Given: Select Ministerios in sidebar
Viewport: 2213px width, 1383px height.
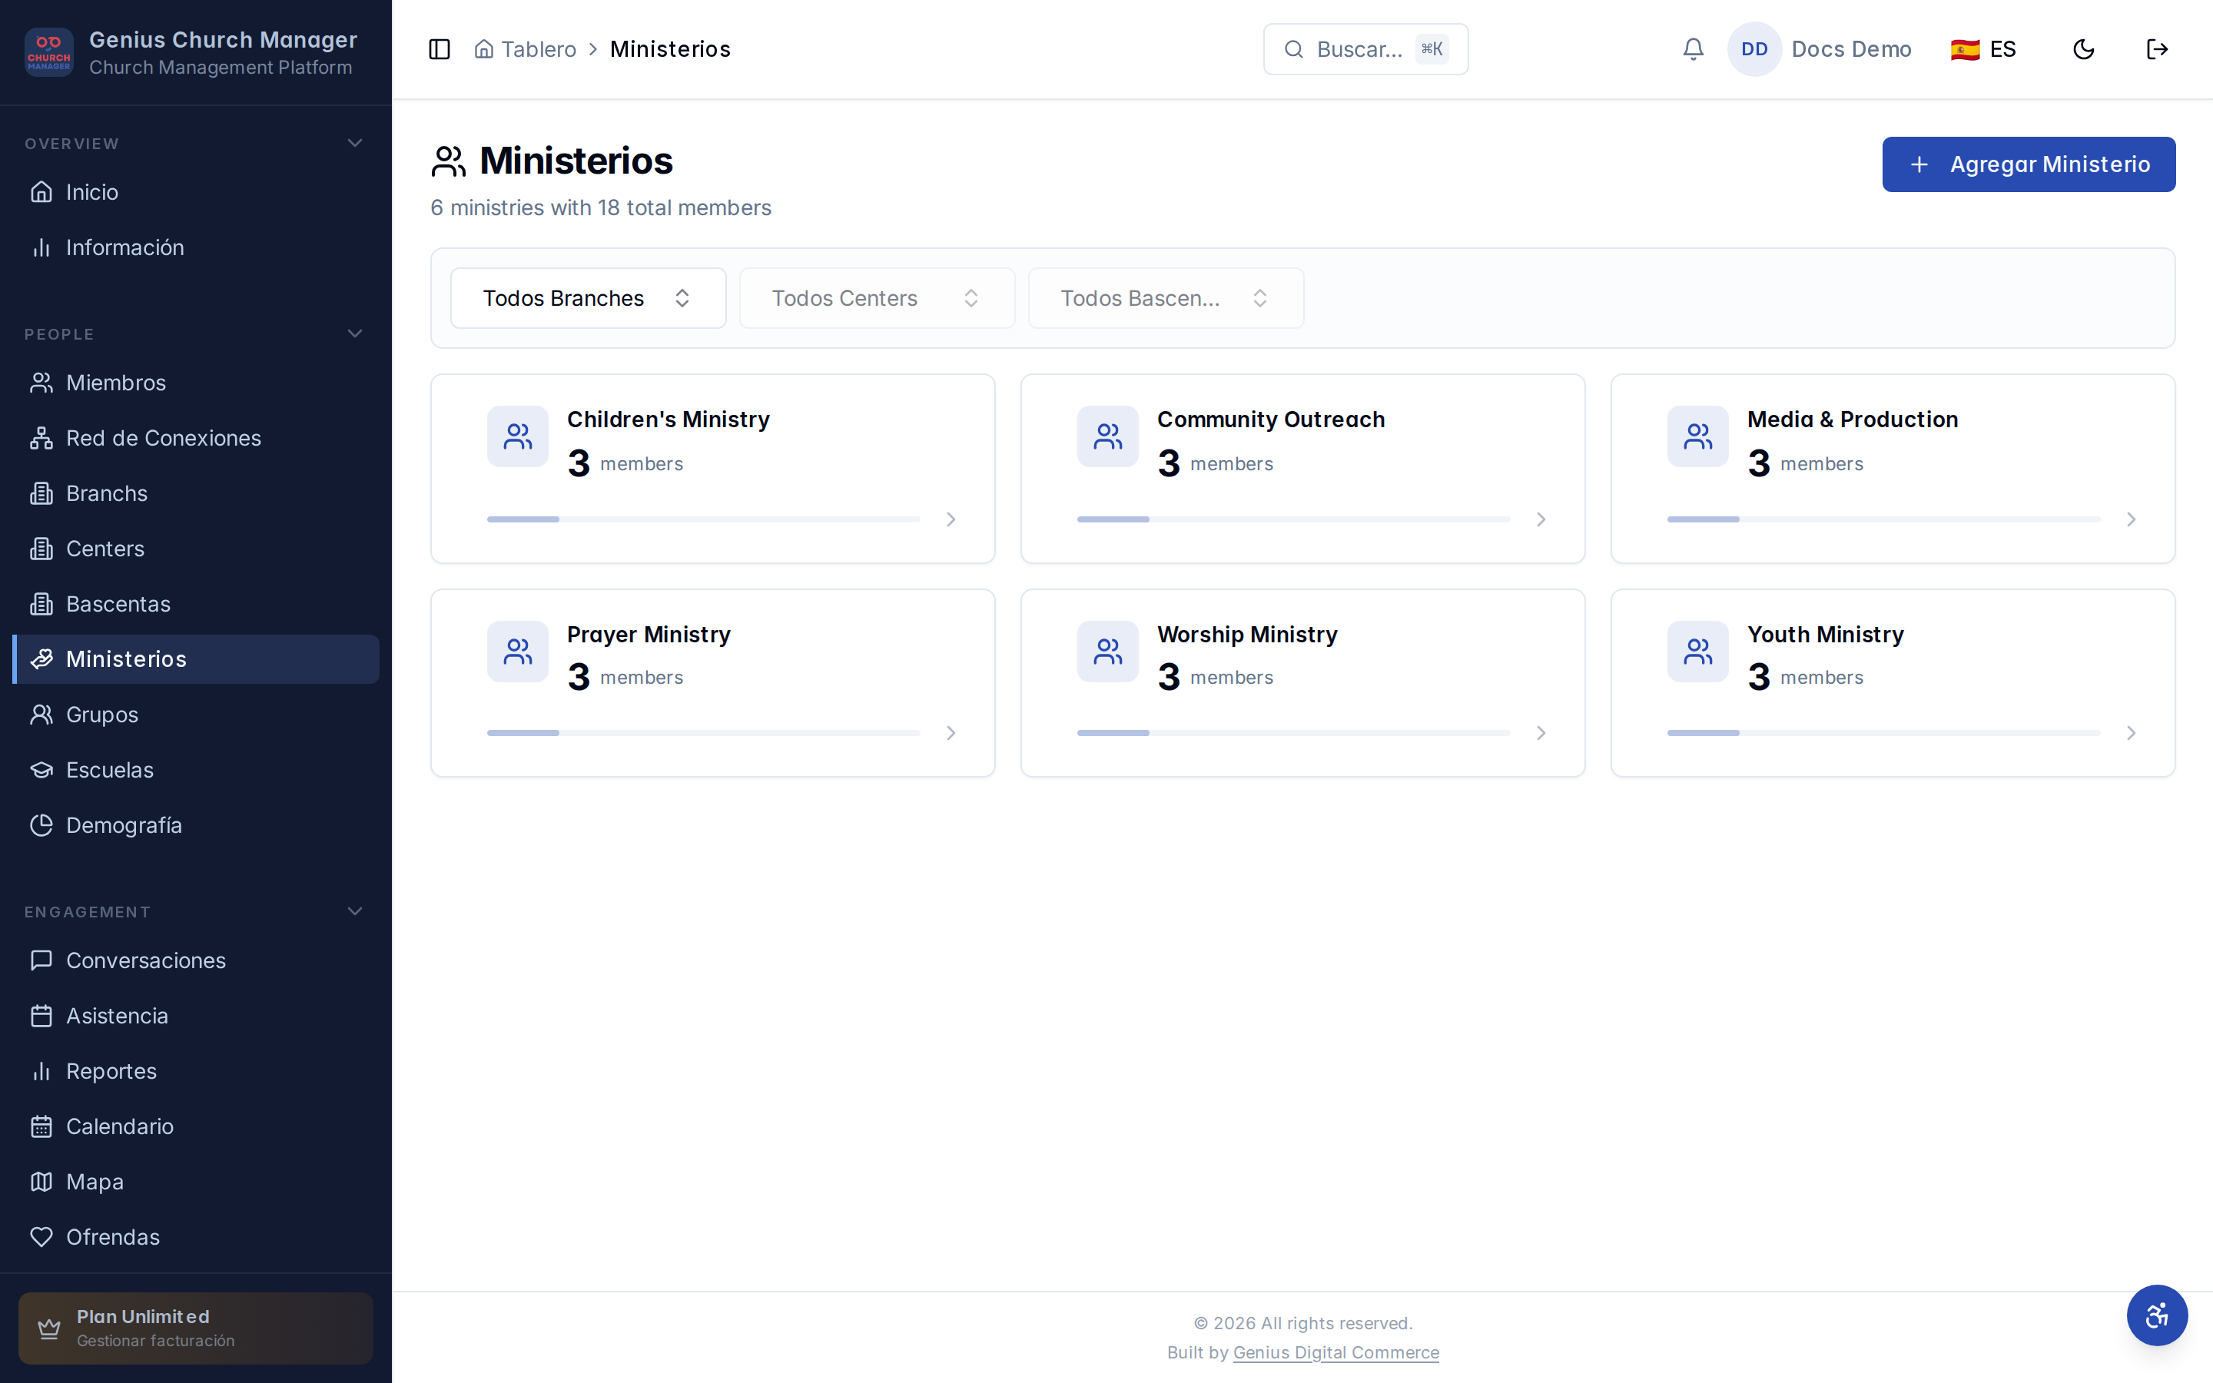Looking at the screenshot, I should point(194,659).
